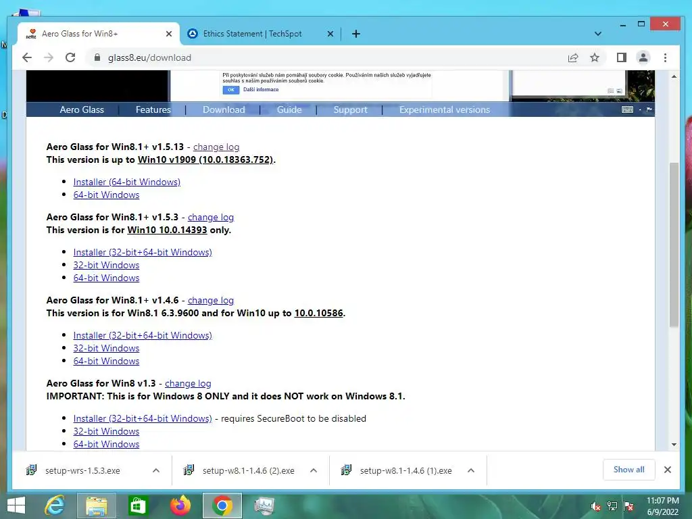This screenshot has height=519, width=692.
Task: Reload the glass8.eu page
Action: coord(70,58)
